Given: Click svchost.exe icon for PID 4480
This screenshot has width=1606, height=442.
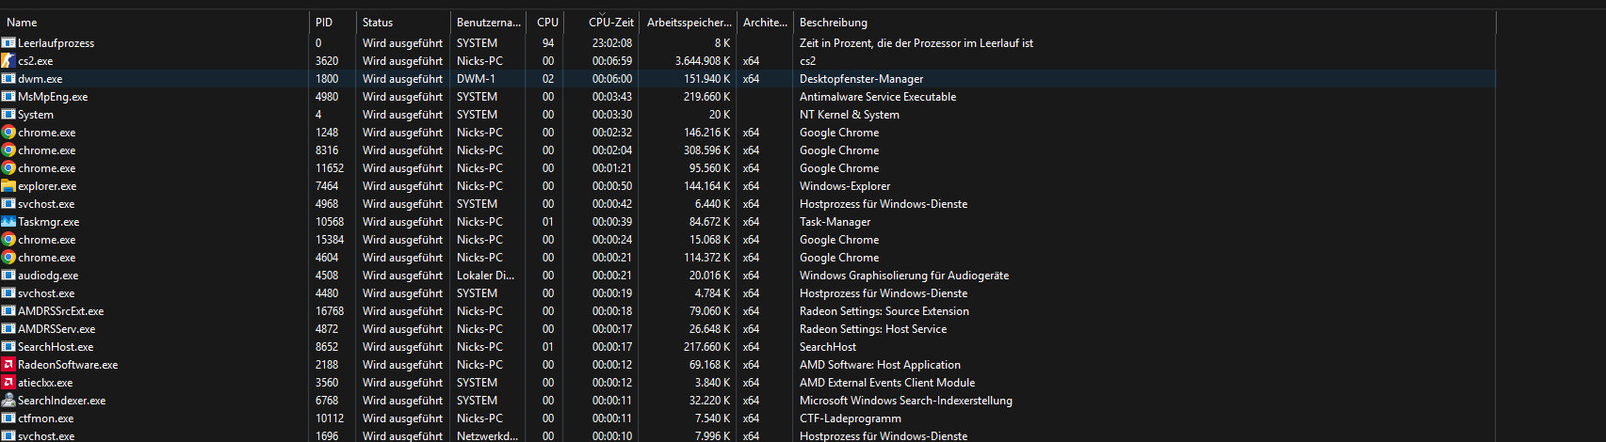Looking at the screenshot, I should click(8, 293).
